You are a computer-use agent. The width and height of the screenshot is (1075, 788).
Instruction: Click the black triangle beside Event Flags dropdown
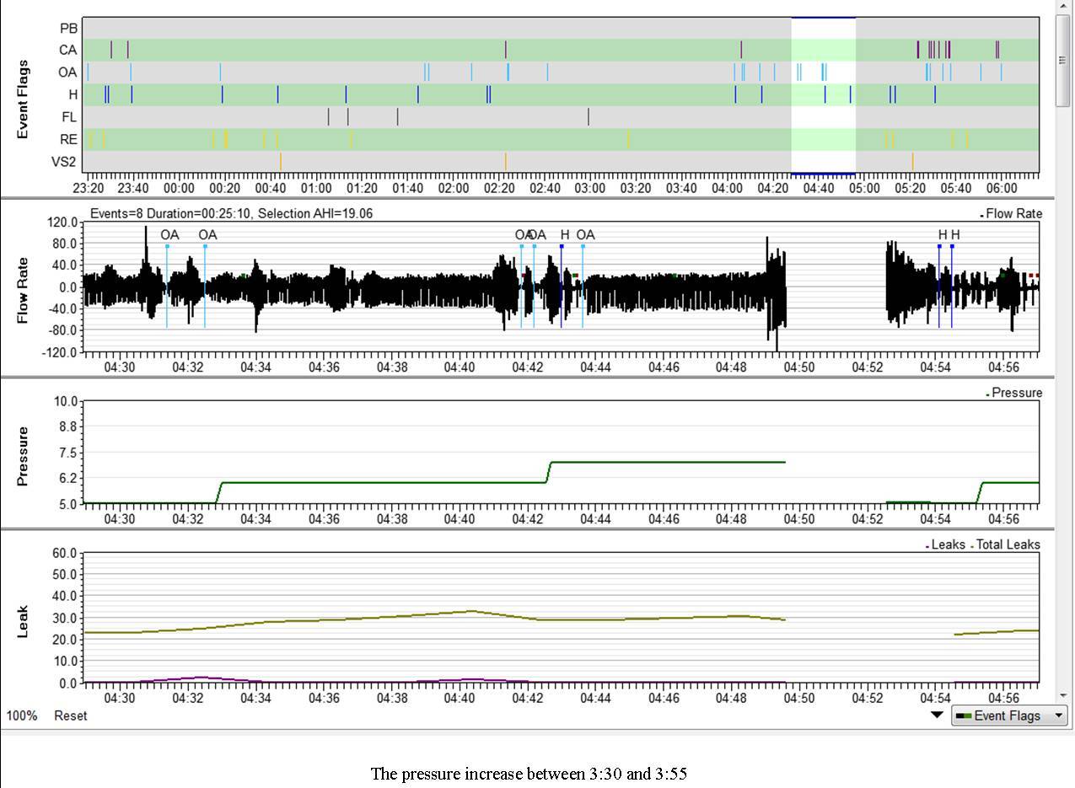pos(937,716)
